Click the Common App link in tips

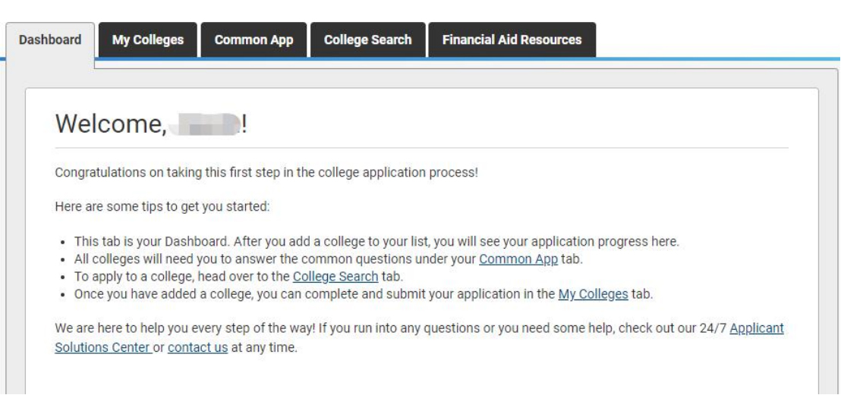pos(518,259)
